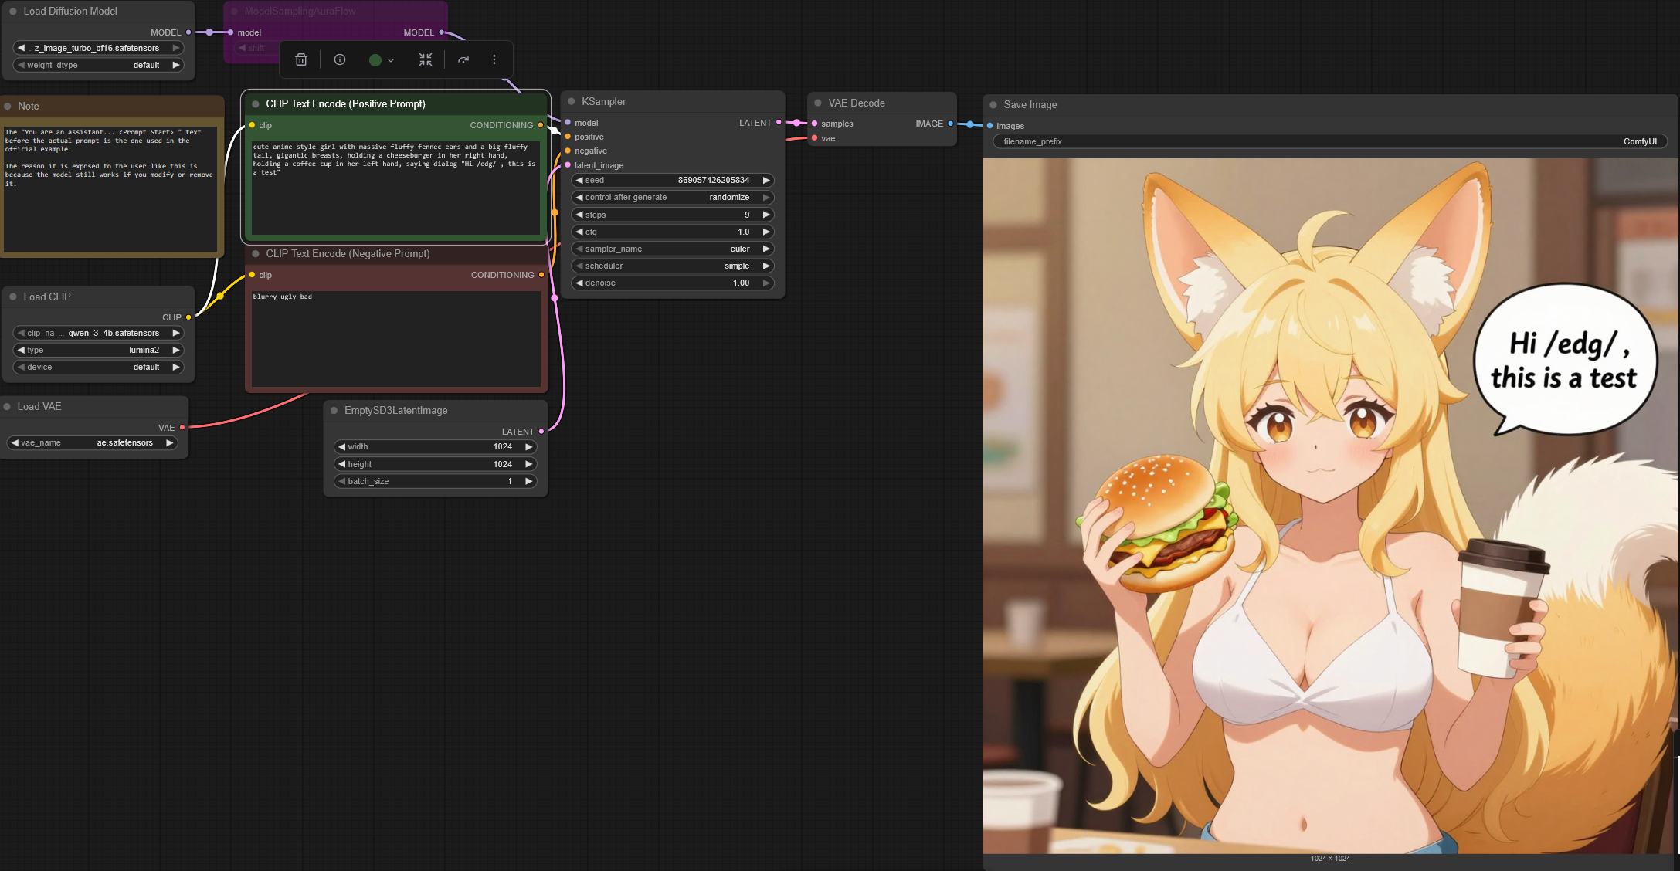Viewport: 1680px width, 871px height.
Task: Toggle collapse dot on Load CLIP node
Action: (13, 297)
